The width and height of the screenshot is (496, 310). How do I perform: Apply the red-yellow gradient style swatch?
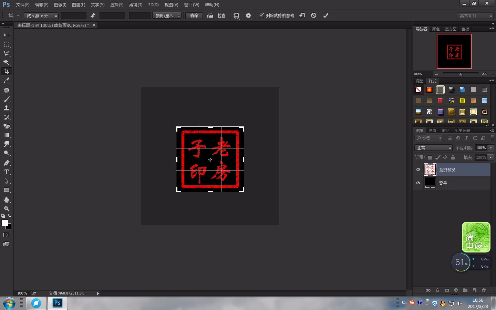tap(429, 90)
